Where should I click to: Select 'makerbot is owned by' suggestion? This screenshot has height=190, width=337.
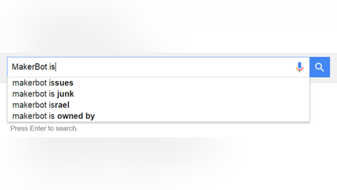point(158,116)
